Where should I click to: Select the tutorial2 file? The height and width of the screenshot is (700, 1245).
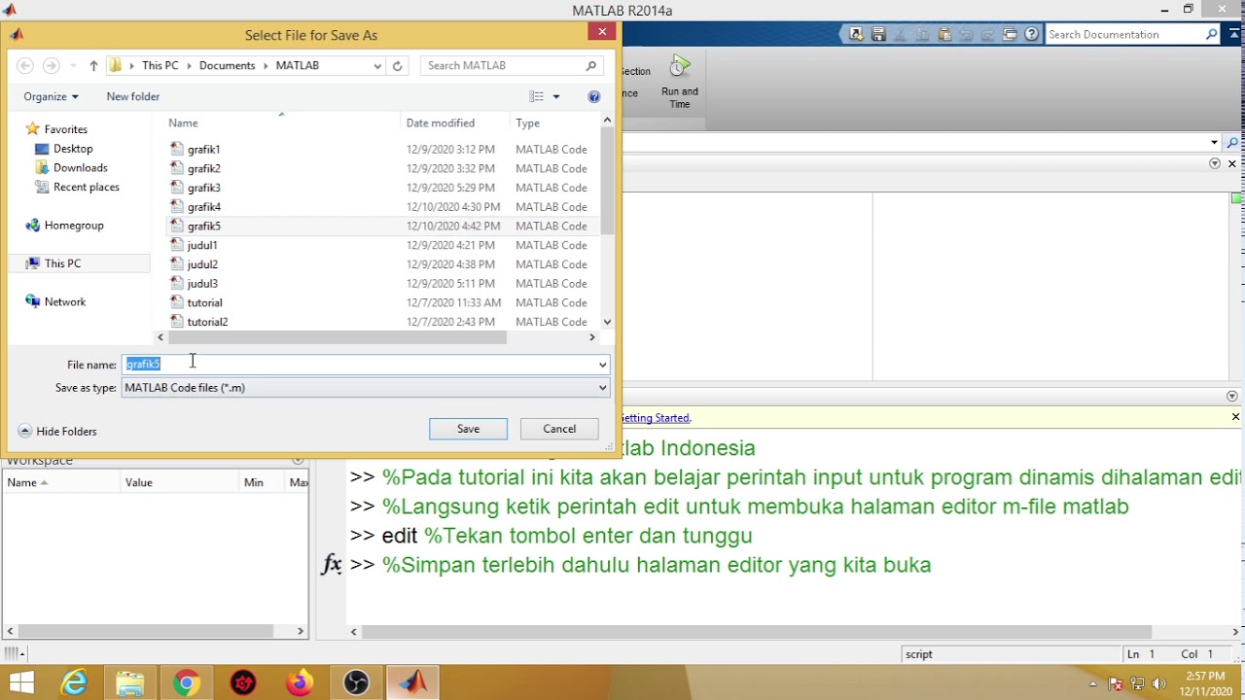coord(382,322)
